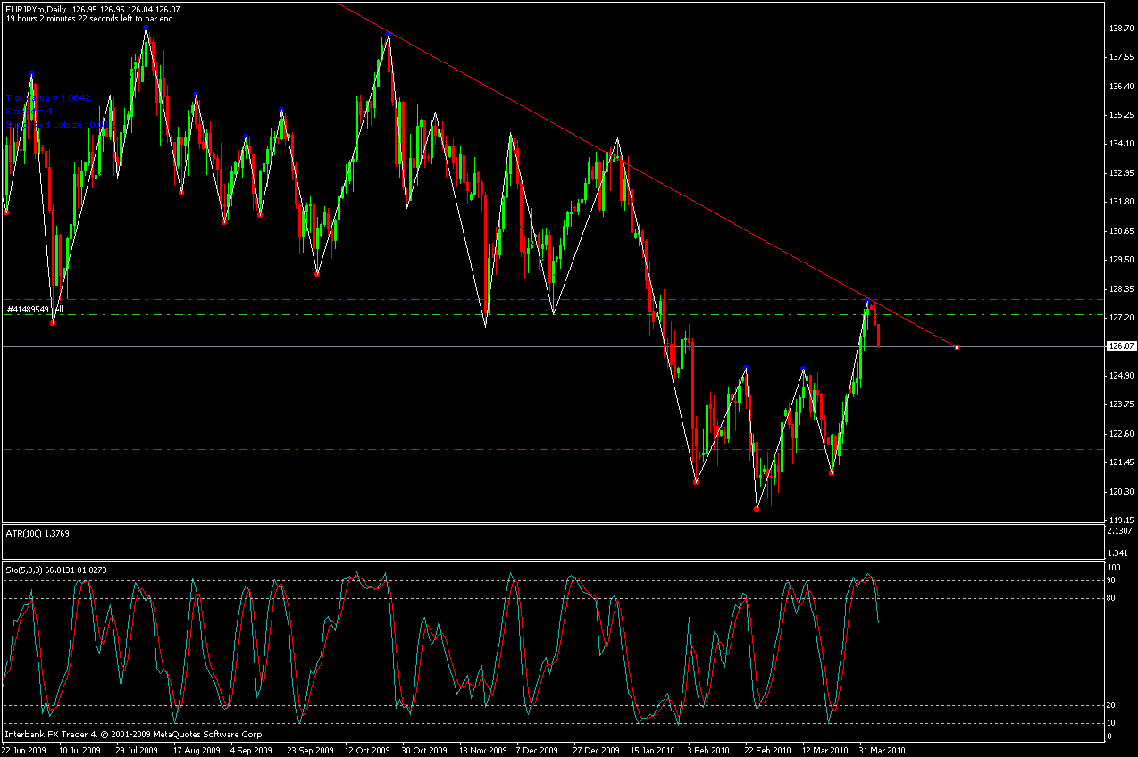This screenshot has width=1138, height=757.
Task: Select the blue marker at the 31 Mar 2010 peak
Action: point(867,301)
